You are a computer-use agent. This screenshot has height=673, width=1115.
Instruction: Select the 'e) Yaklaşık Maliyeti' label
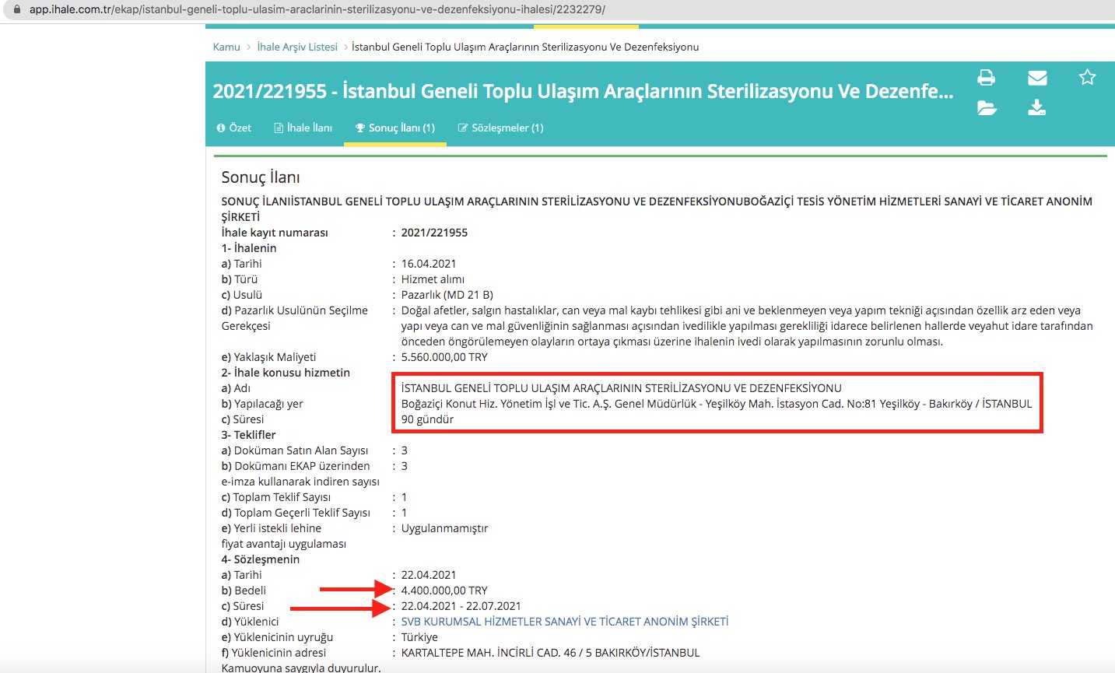tap(268, 357)
